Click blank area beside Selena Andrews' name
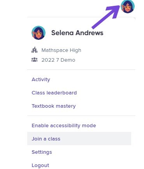 [119, 33]
